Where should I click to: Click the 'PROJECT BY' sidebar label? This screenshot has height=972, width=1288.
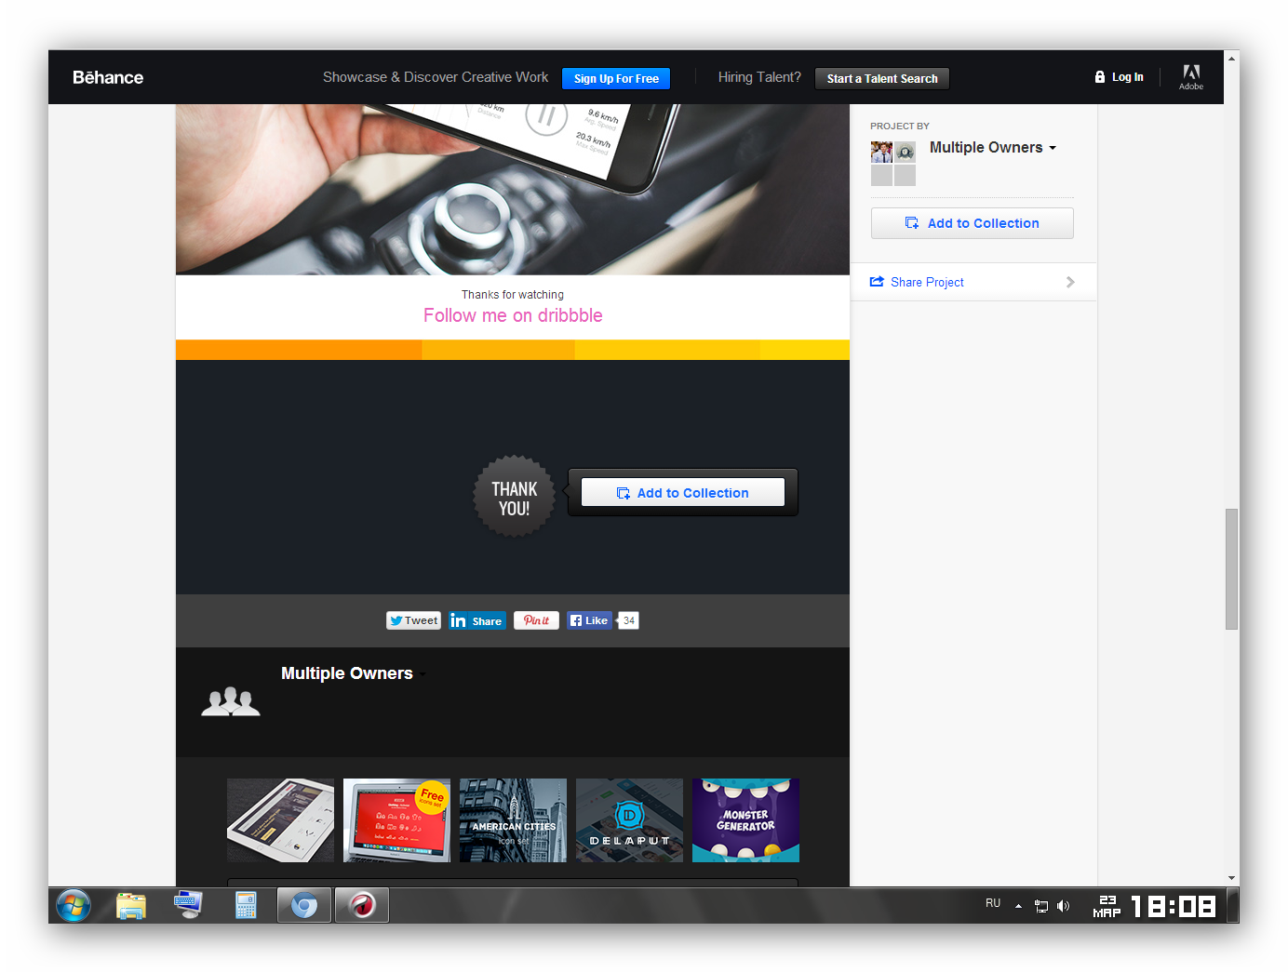point(900,126)
